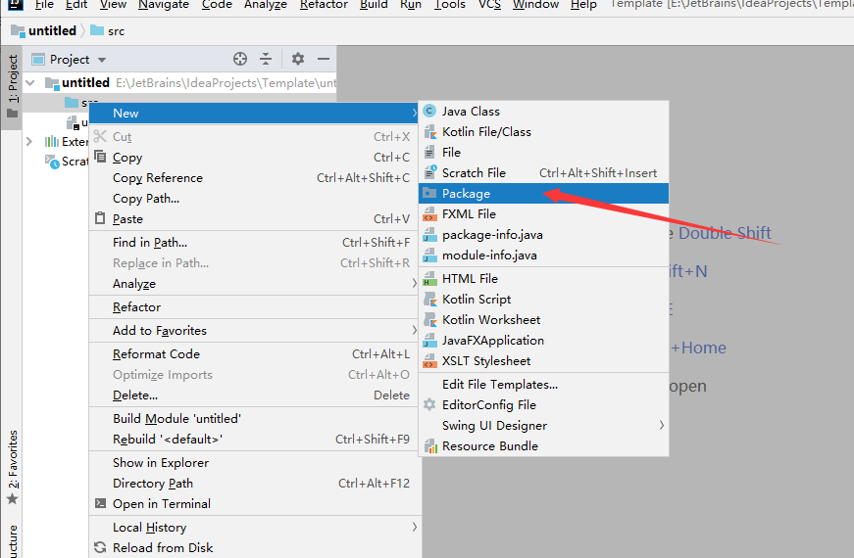Expand the External Libraries tree node

click(x=29, y=141)
